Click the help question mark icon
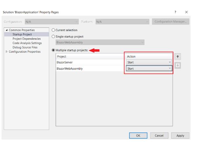 [x=176, y=12]
